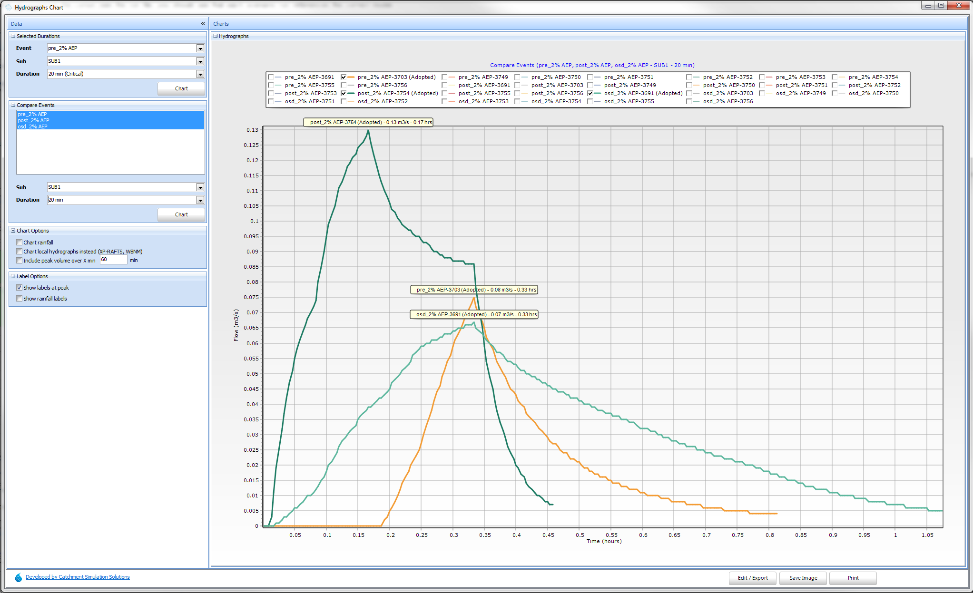This screenshot has height=593, width=973.
Task: Select post_2% AEP in Compare Events list
Action: coord(34,120)
